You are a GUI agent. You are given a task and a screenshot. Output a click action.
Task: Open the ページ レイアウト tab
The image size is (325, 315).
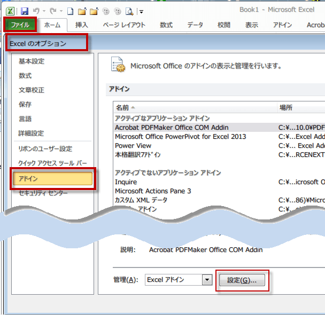(124, 25)
